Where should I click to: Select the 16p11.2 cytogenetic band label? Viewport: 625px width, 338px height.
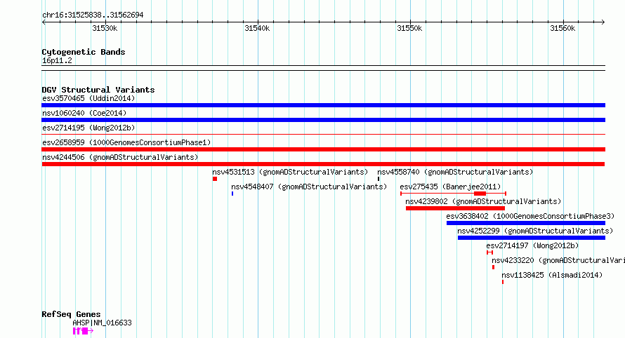[57, 60]
